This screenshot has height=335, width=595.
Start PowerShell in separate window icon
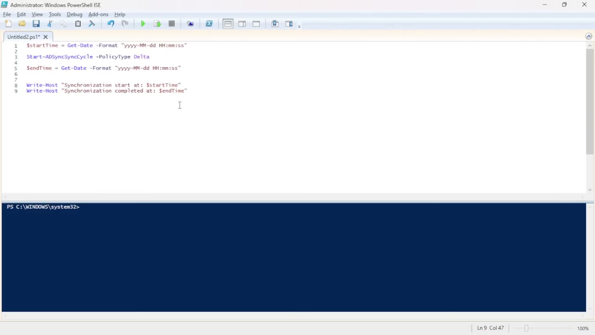pyautogui.click(x=209, y=24)
